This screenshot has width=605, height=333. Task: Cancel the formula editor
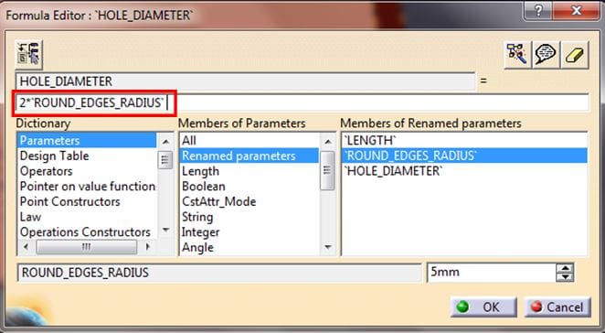pyautogui.click(x=557, y=307)
